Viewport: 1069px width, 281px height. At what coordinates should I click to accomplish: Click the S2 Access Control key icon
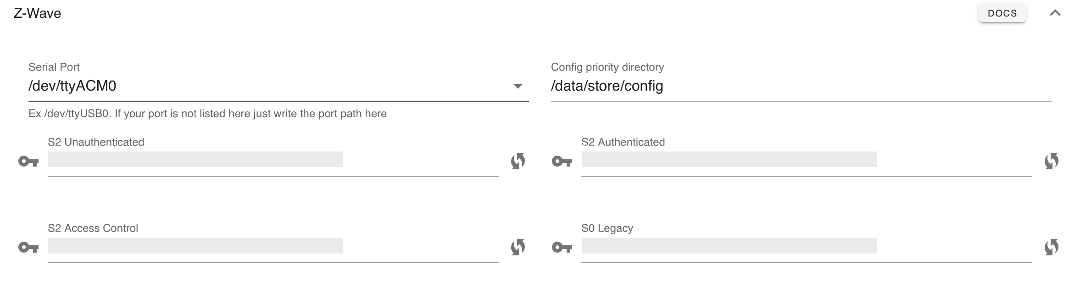(28, 248)
